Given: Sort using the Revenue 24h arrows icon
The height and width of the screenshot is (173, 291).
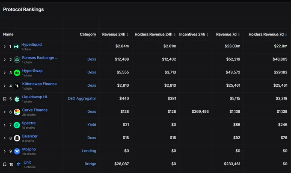Looking at the screenshot, I should pyautogui.click(x=128, y=35).
